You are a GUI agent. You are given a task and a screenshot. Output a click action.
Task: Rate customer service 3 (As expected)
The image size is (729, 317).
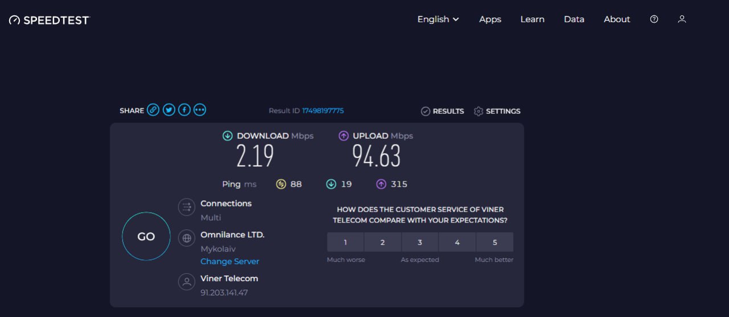[420, 242]
